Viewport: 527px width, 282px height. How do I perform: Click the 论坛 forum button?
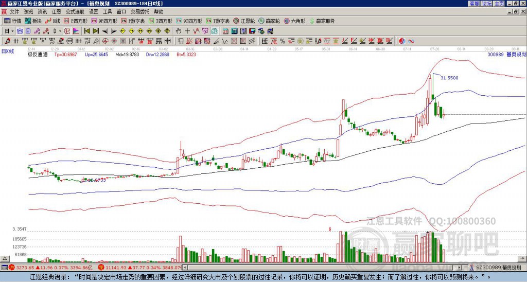click(486, 4)
